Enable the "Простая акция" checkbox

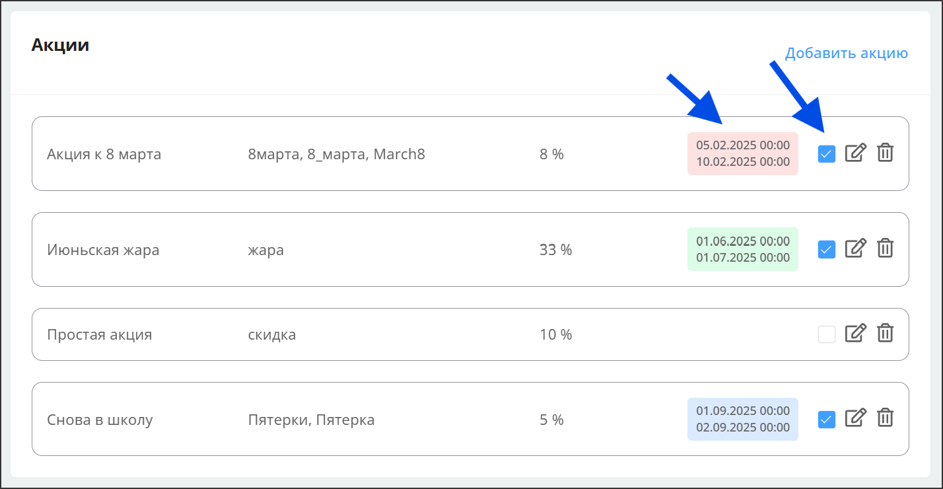(826, 334)
